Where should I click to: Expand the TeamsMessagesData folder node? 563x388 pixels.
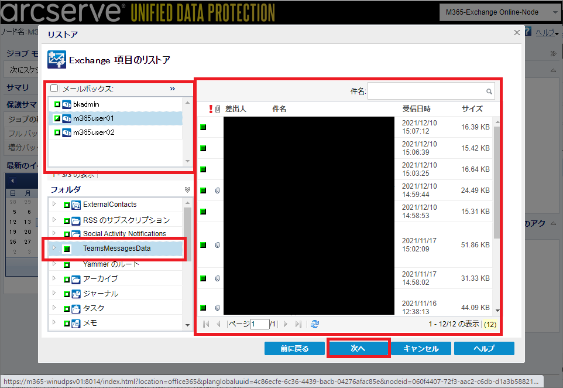click(54, 248)
